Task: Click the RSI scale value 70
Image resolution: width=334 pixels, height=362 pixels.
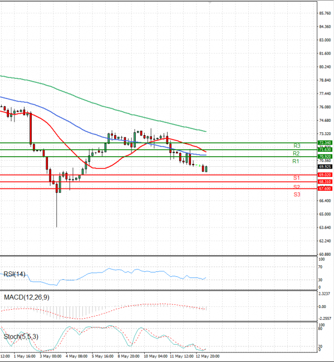Action: click(x=320, y=267)
